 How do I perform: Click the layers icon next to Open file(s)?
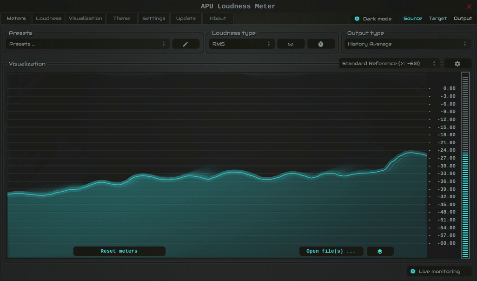(380, 251)
